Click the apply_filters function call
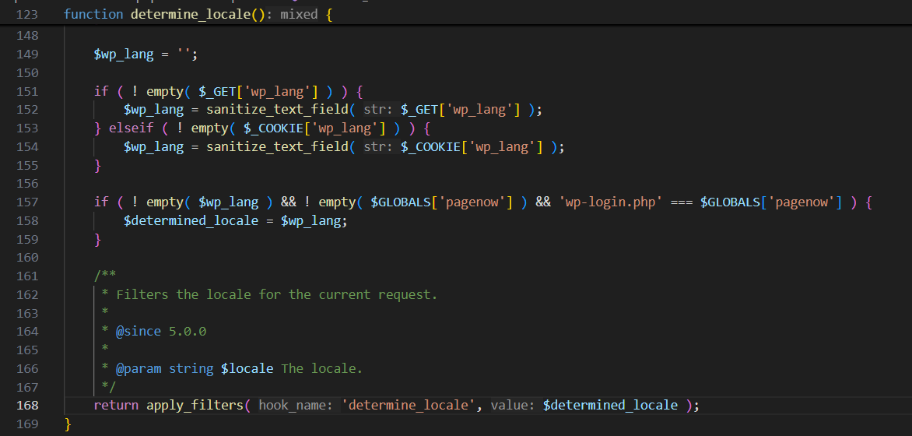Image resolution: width=912 pixels, height=436 pixels. pos(195,405)
